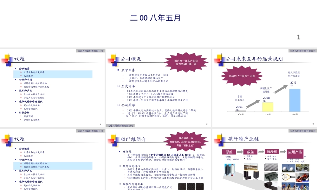Viewport: 317px width, 190px height.
Task: Click the 掌握自主技术 label in the chart
Action: tap(240, 98)
